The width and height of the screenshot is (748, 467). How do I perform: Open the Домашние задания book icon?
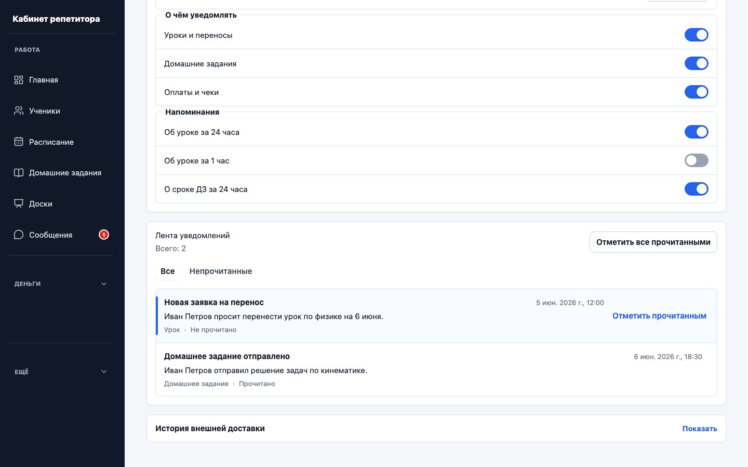pos(19,173)
